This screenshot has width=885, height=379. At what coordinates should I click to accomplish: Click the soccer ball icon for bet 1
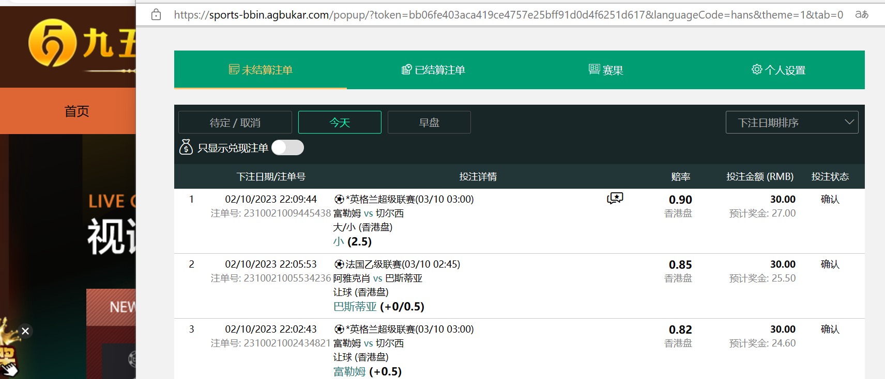pyautogui.click(x=339, y=199)
